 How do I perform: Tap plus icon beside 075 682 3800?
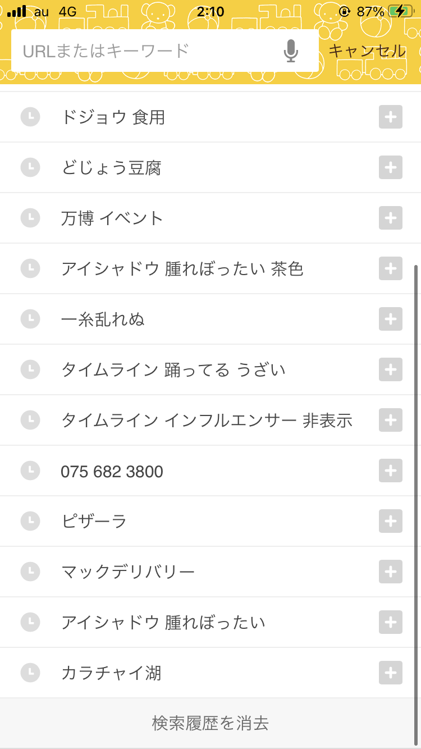pos(391,471)
